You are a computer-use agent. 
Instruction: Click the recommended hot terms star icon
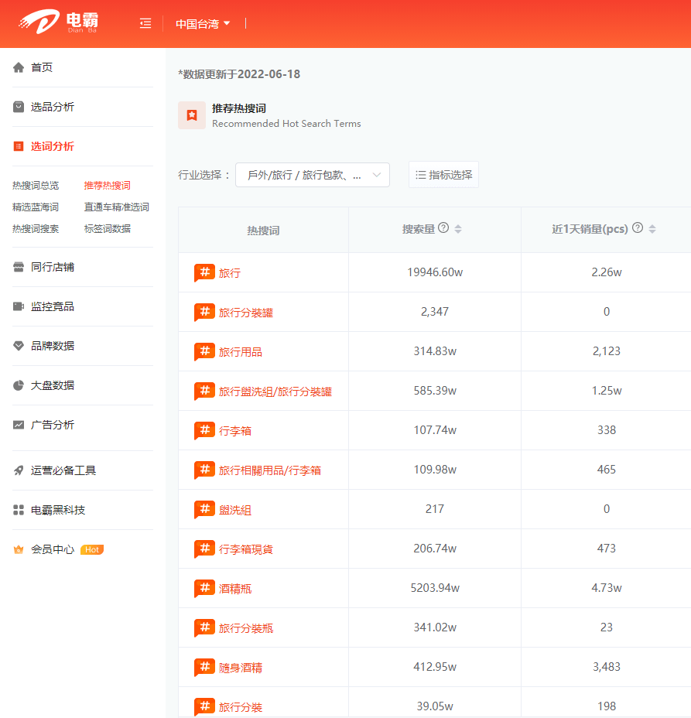[x=192, y=115]
